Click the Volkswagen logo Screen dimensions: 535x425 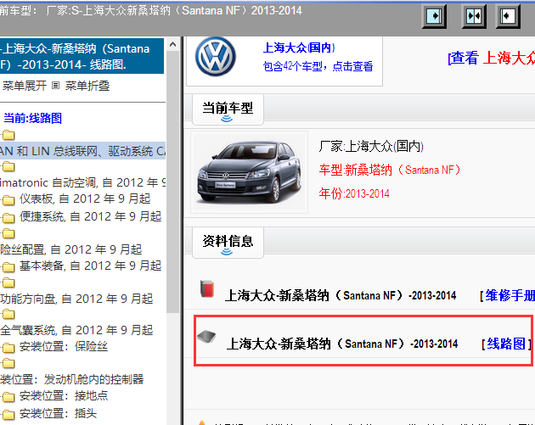[x=216, y=57]
